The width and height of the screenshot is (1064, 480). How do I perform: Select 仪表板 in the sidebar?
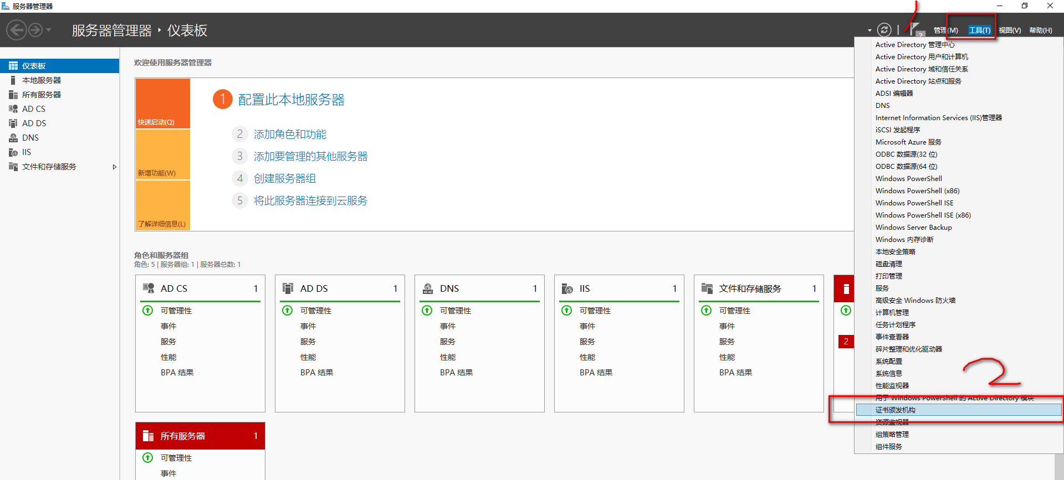[x=59, y=66]
